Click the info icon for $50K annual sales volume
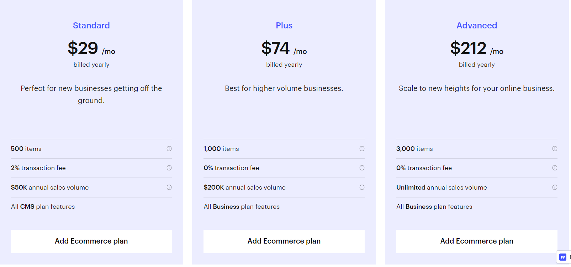This screenshot has width=571, height=267. [169, 187]
